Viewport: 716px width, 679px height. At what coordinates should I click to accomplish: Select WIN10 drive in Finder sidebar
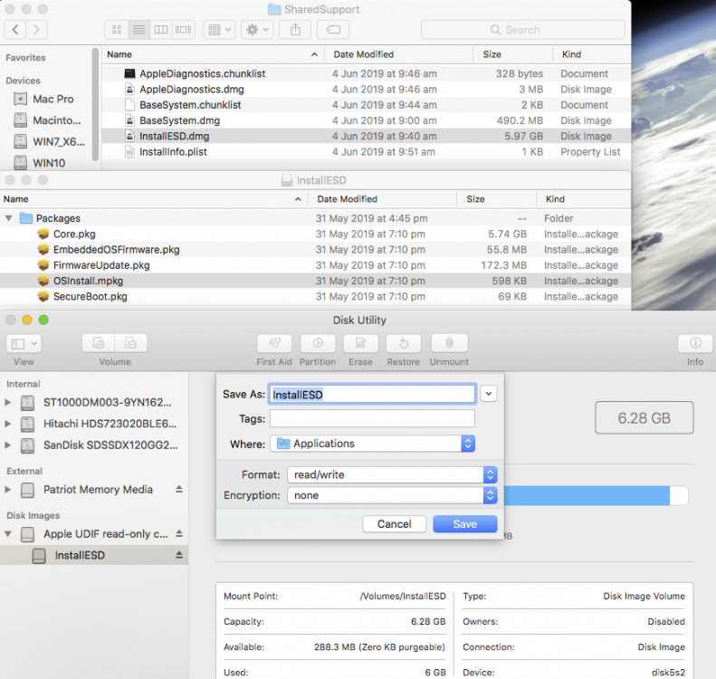click(x=40, y=163)
